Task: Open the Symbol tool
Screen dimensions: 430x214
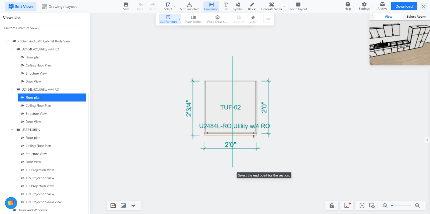Action: point(238,6)
